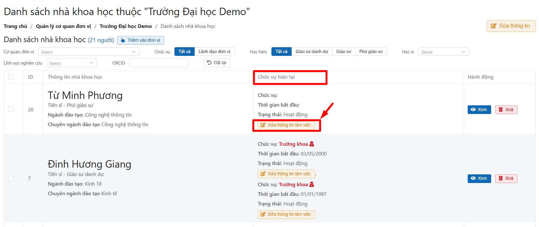The height and width of the screenshot is (227, 539).
Task: Click the Tiến sĩ - Phó giáo sư text
Action: pyautogui.click(x=70, y=105)
